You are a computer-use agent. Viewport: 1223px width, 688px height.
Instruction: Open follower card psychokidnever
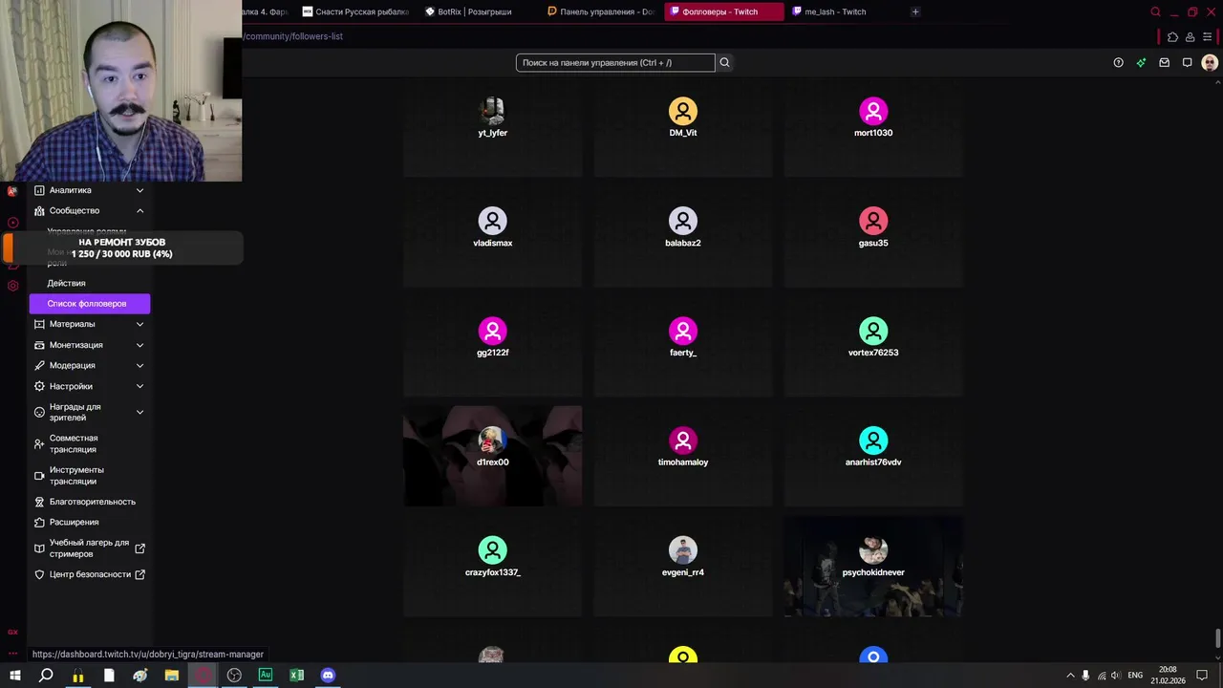[x=873, y=566]
